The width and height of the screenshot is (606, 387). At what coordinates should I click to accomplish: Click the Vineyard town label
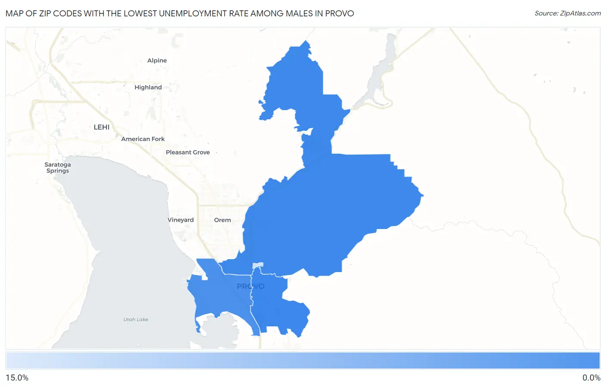[x=181, y=220]
